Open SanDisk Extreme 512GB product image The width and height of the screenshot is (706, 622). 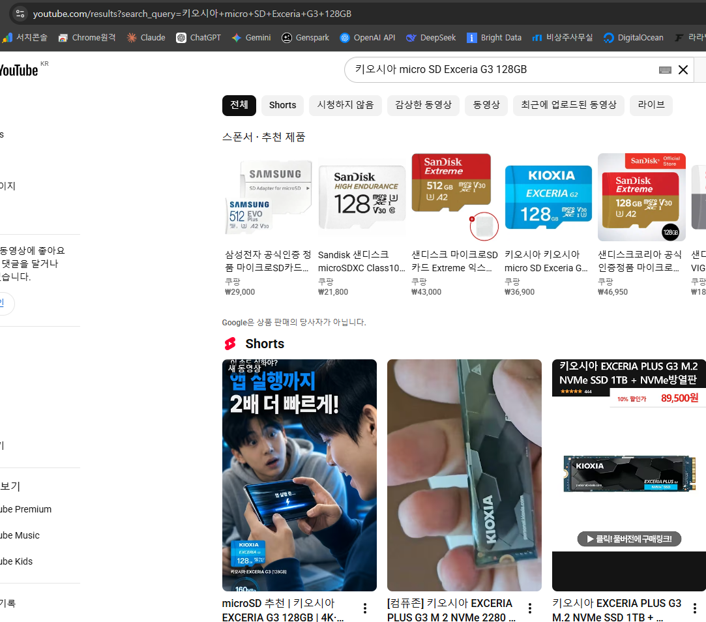click(455, 198)
